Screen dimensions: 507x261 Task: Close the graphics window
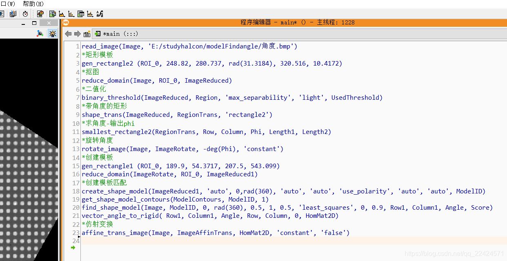tap(49, 23)
